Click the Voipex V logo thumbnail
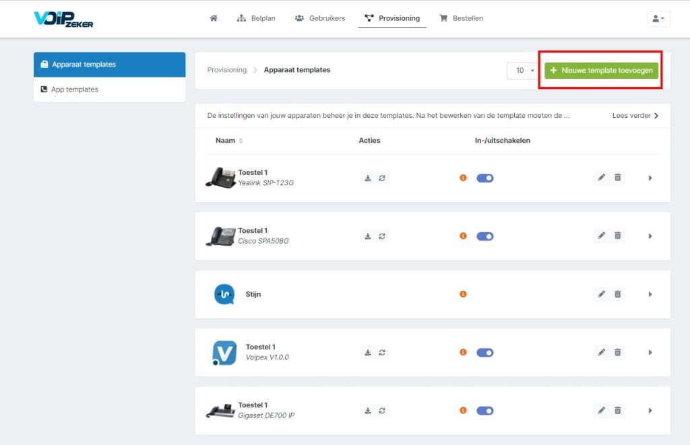Image resolution: width=690 pixels, height=445 pixels. [x=224, y=353]
